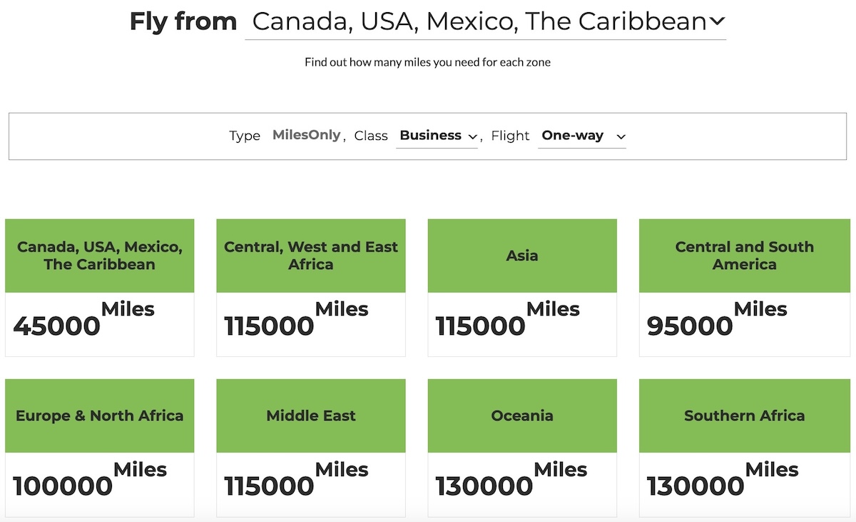
Task: Select the MilesOnly type label
Action: (306, 135)
